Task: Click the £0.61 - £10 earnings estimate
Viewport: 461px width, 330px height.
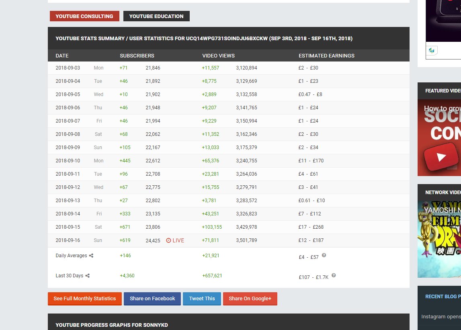Action: 311,201
